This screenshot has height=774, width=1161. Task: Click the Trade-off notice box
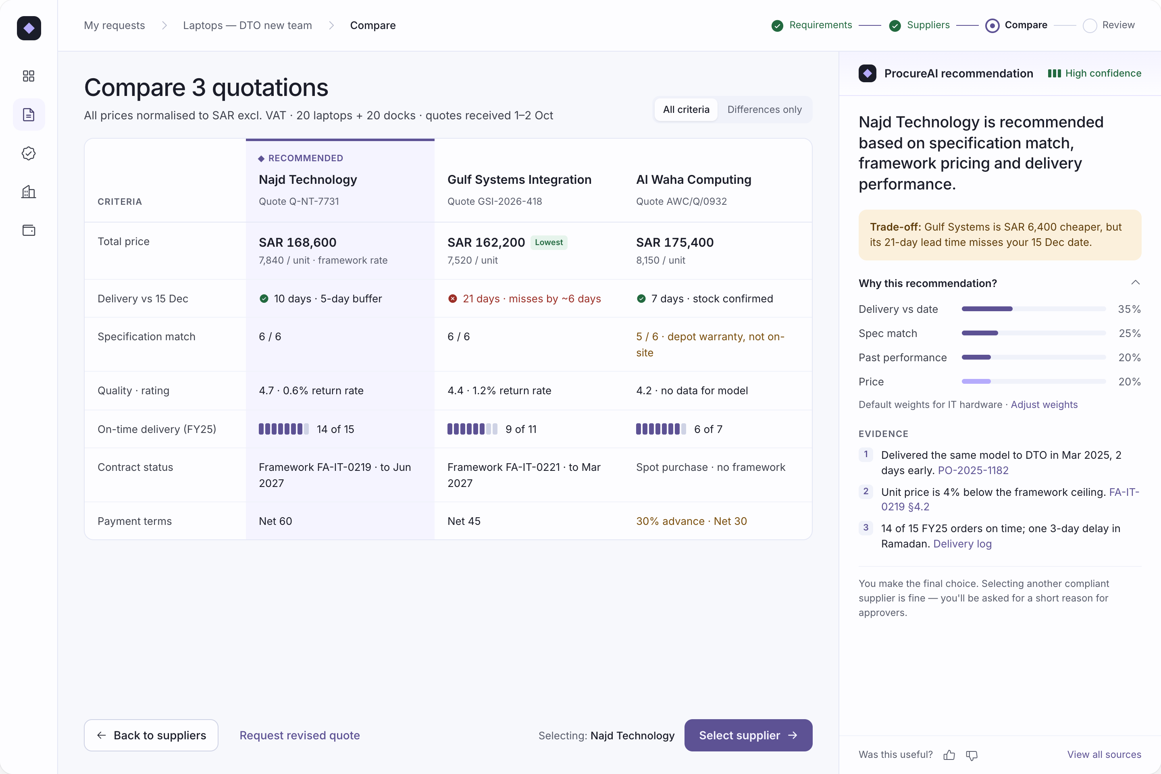(1000, 235)
